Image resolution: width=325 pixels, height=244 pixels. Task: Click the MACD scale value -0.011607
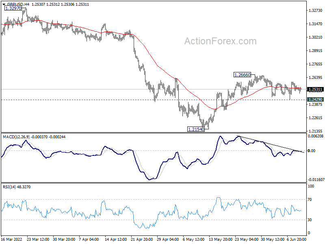click(x=316, y=180)
